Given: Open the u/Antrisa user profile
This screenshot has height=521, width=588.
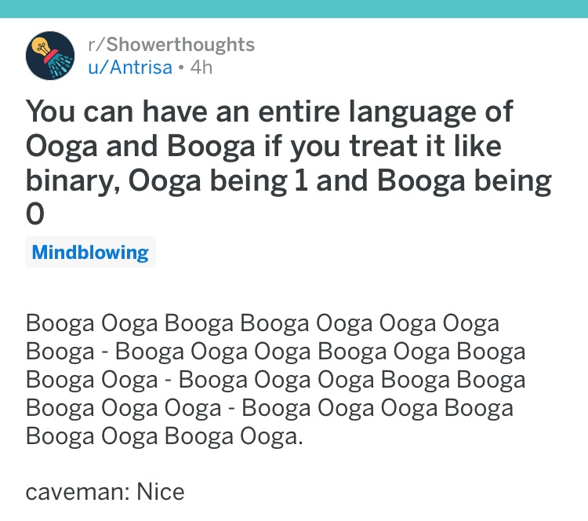Looking at the screenshot, I should click(x=130, y=67).
